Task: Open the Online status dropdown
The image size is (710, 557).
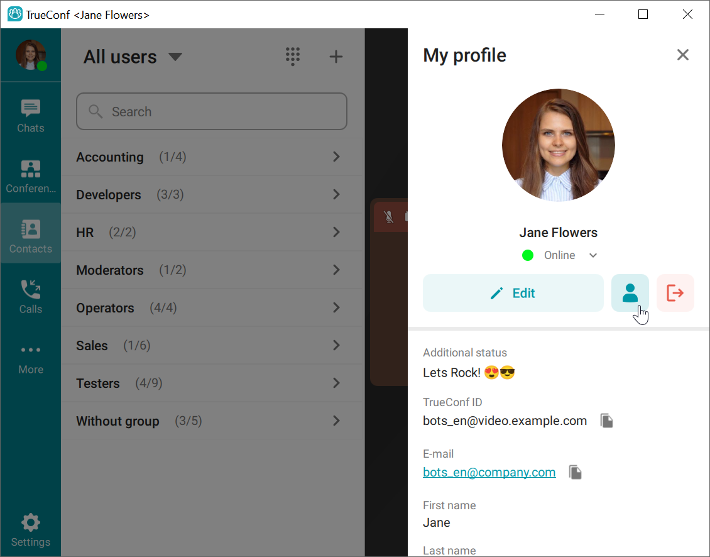Action: (560, 255)
